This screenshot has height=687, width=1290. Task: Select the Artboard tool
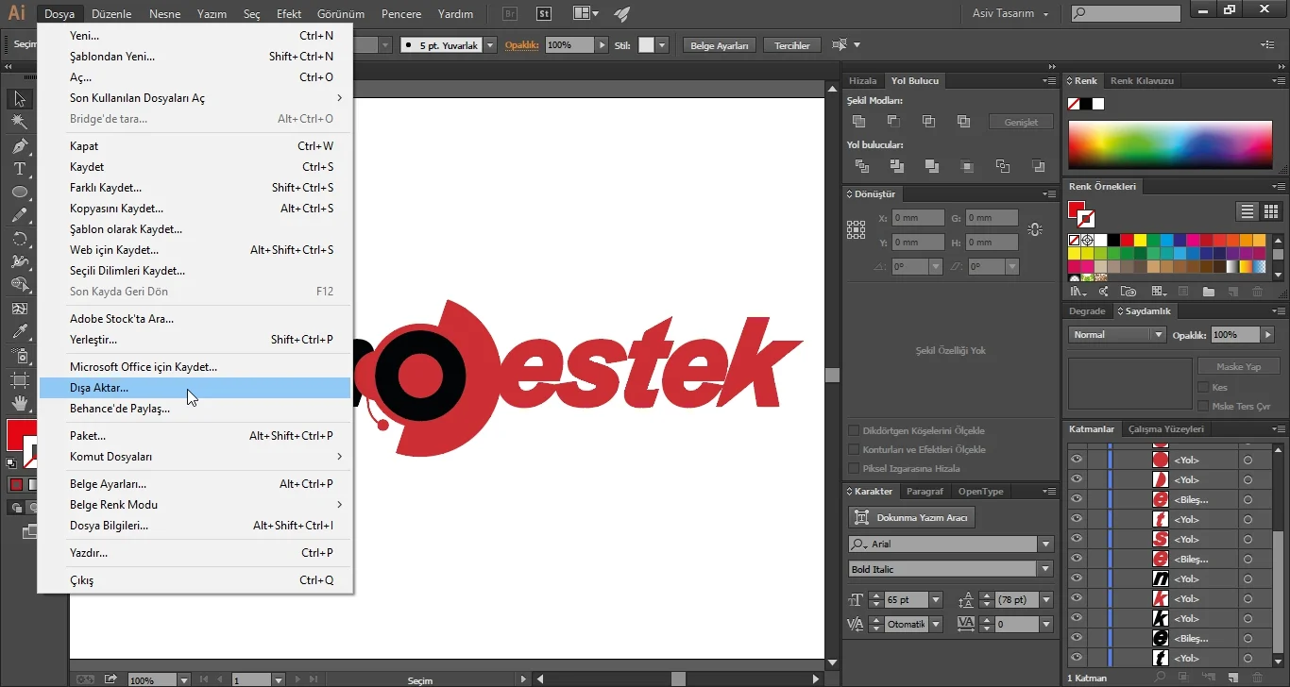19,379
